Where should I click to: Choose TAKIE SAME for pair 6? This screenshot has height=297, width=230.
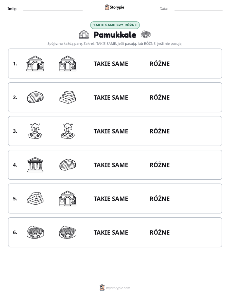(x=111, y=232)
